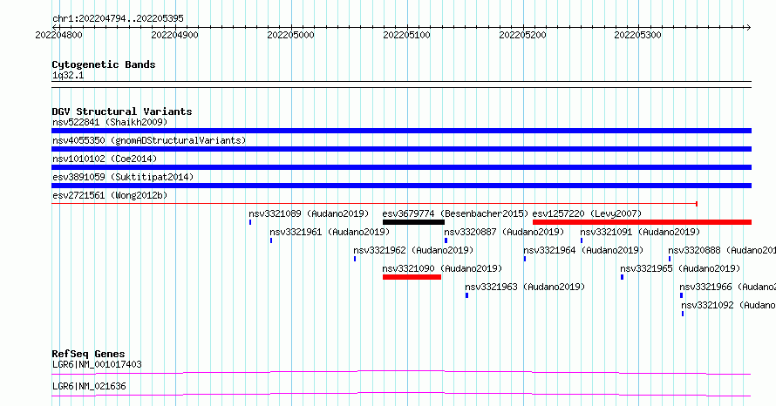Click the red bar under nsv3321090
The width and height of the screenshot is (776, 406).
click(x=412, y=277)
